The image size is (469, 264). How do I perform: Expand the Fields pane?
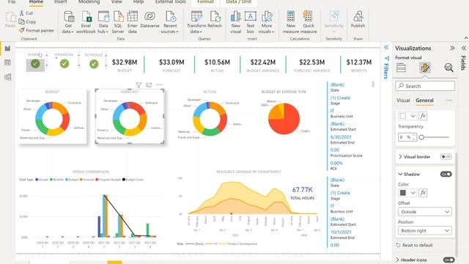[x=464, y=48]
